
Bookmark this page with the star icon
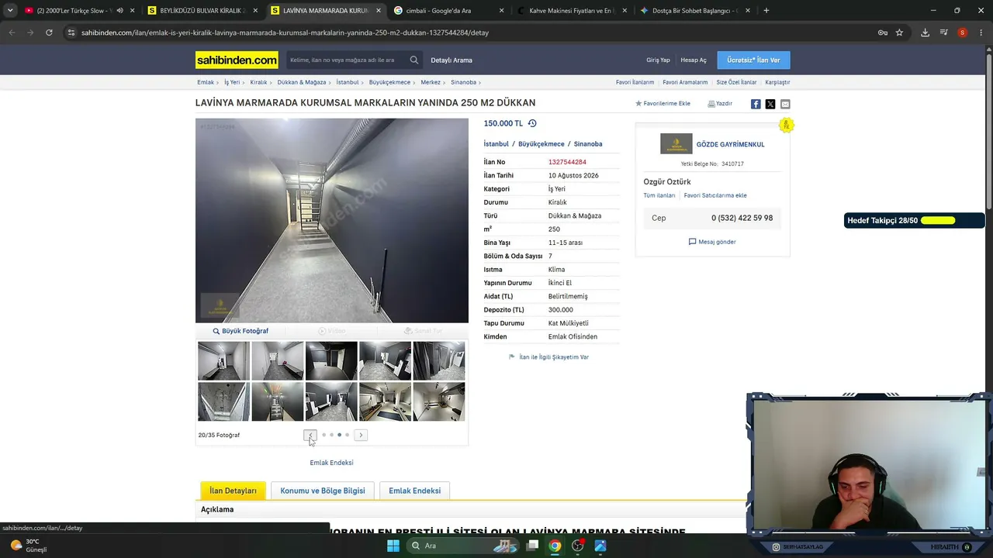[899, 33]
